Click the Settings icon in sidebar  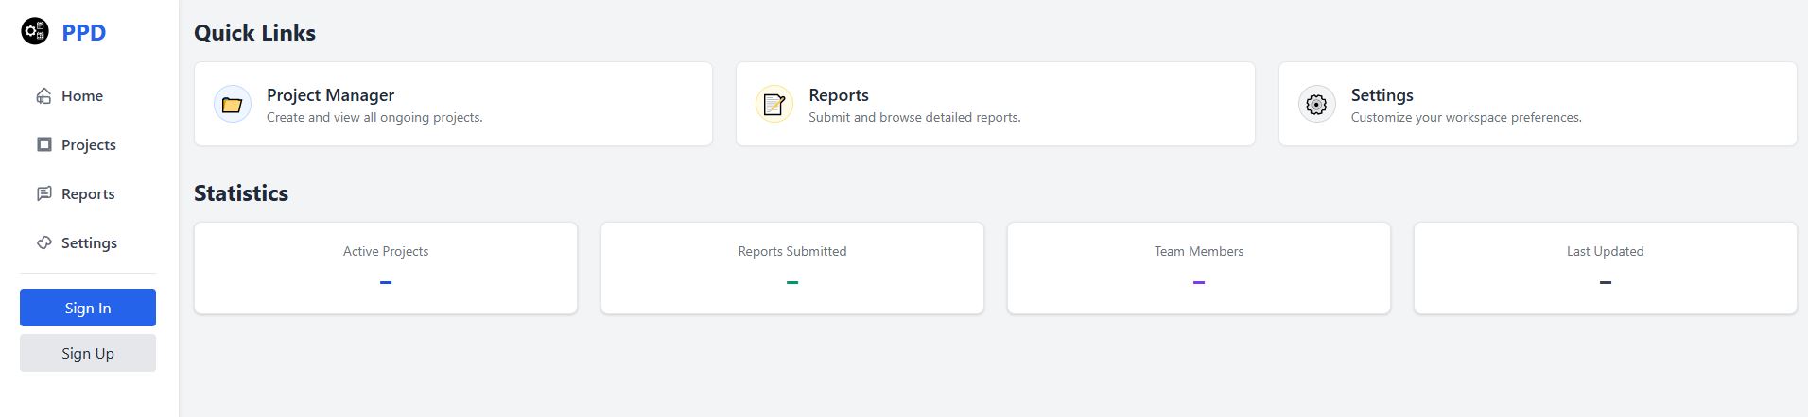(43, 242)
